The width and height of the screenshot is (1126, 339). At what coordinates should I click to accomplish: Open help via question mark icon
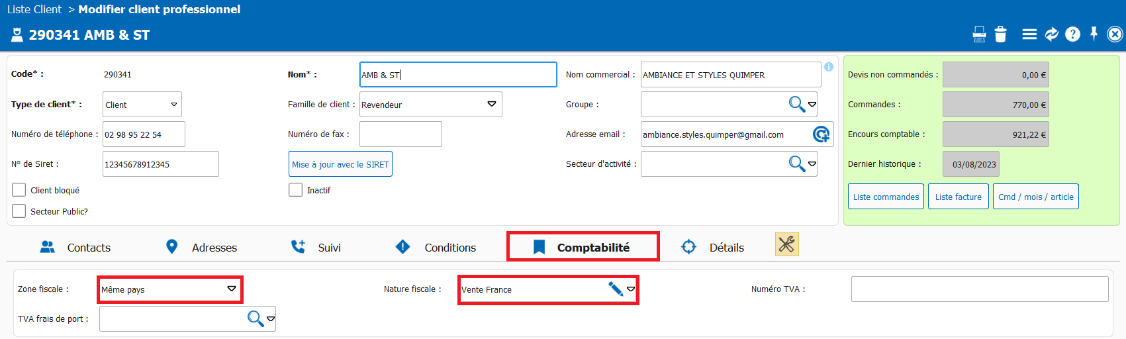point(1072,34)
